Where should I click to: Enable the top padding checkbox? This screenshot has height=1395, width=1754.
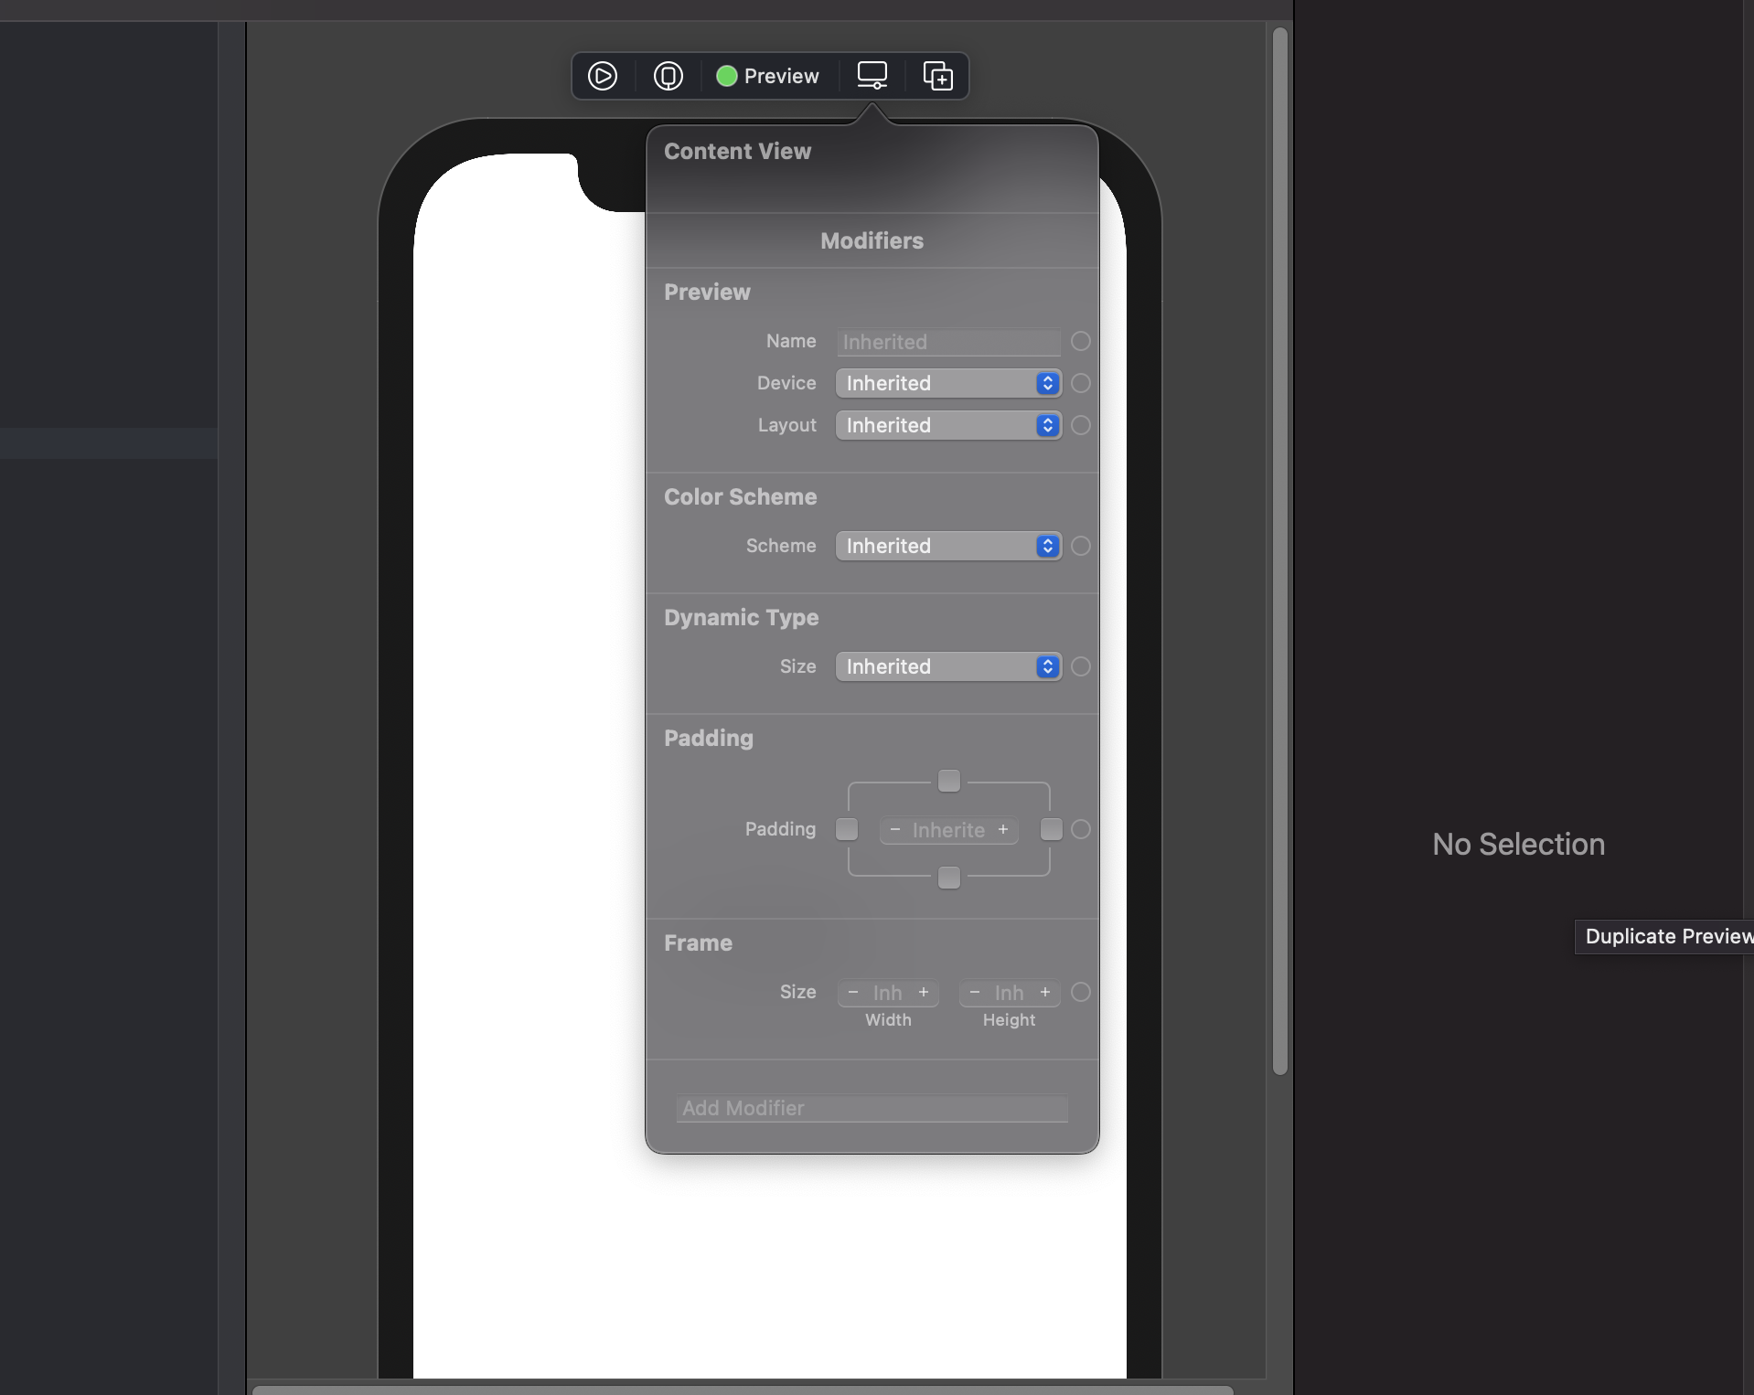[x=949, y=781]
